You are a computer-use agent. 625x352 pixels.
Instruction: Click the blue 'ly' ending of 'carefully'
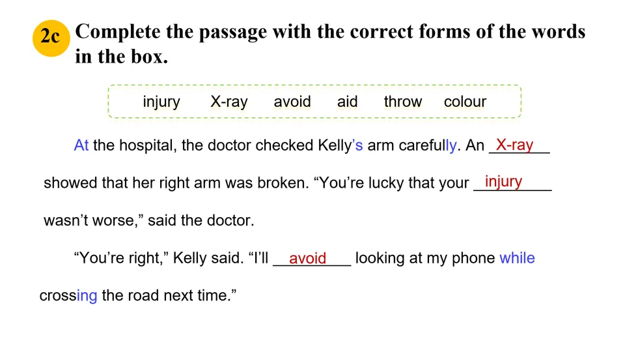tap(451, 145)
